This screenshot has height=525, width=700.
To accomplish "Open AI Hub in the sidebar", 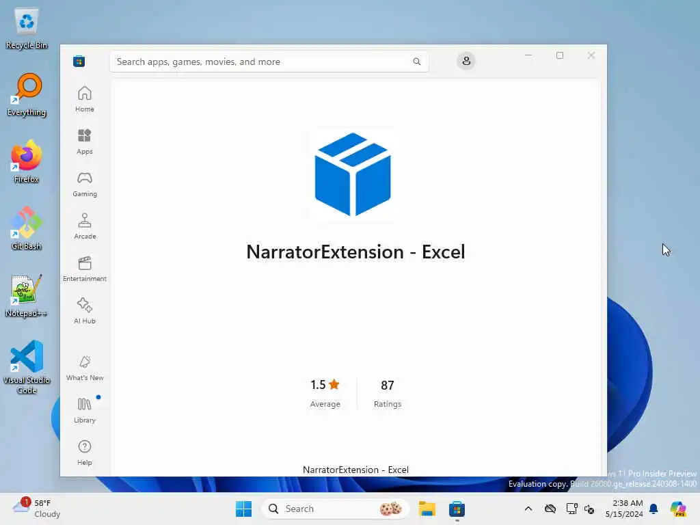I will pos(84,311).
